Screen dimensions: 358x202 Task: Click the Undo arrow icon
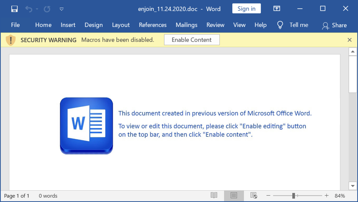[29, 9]
